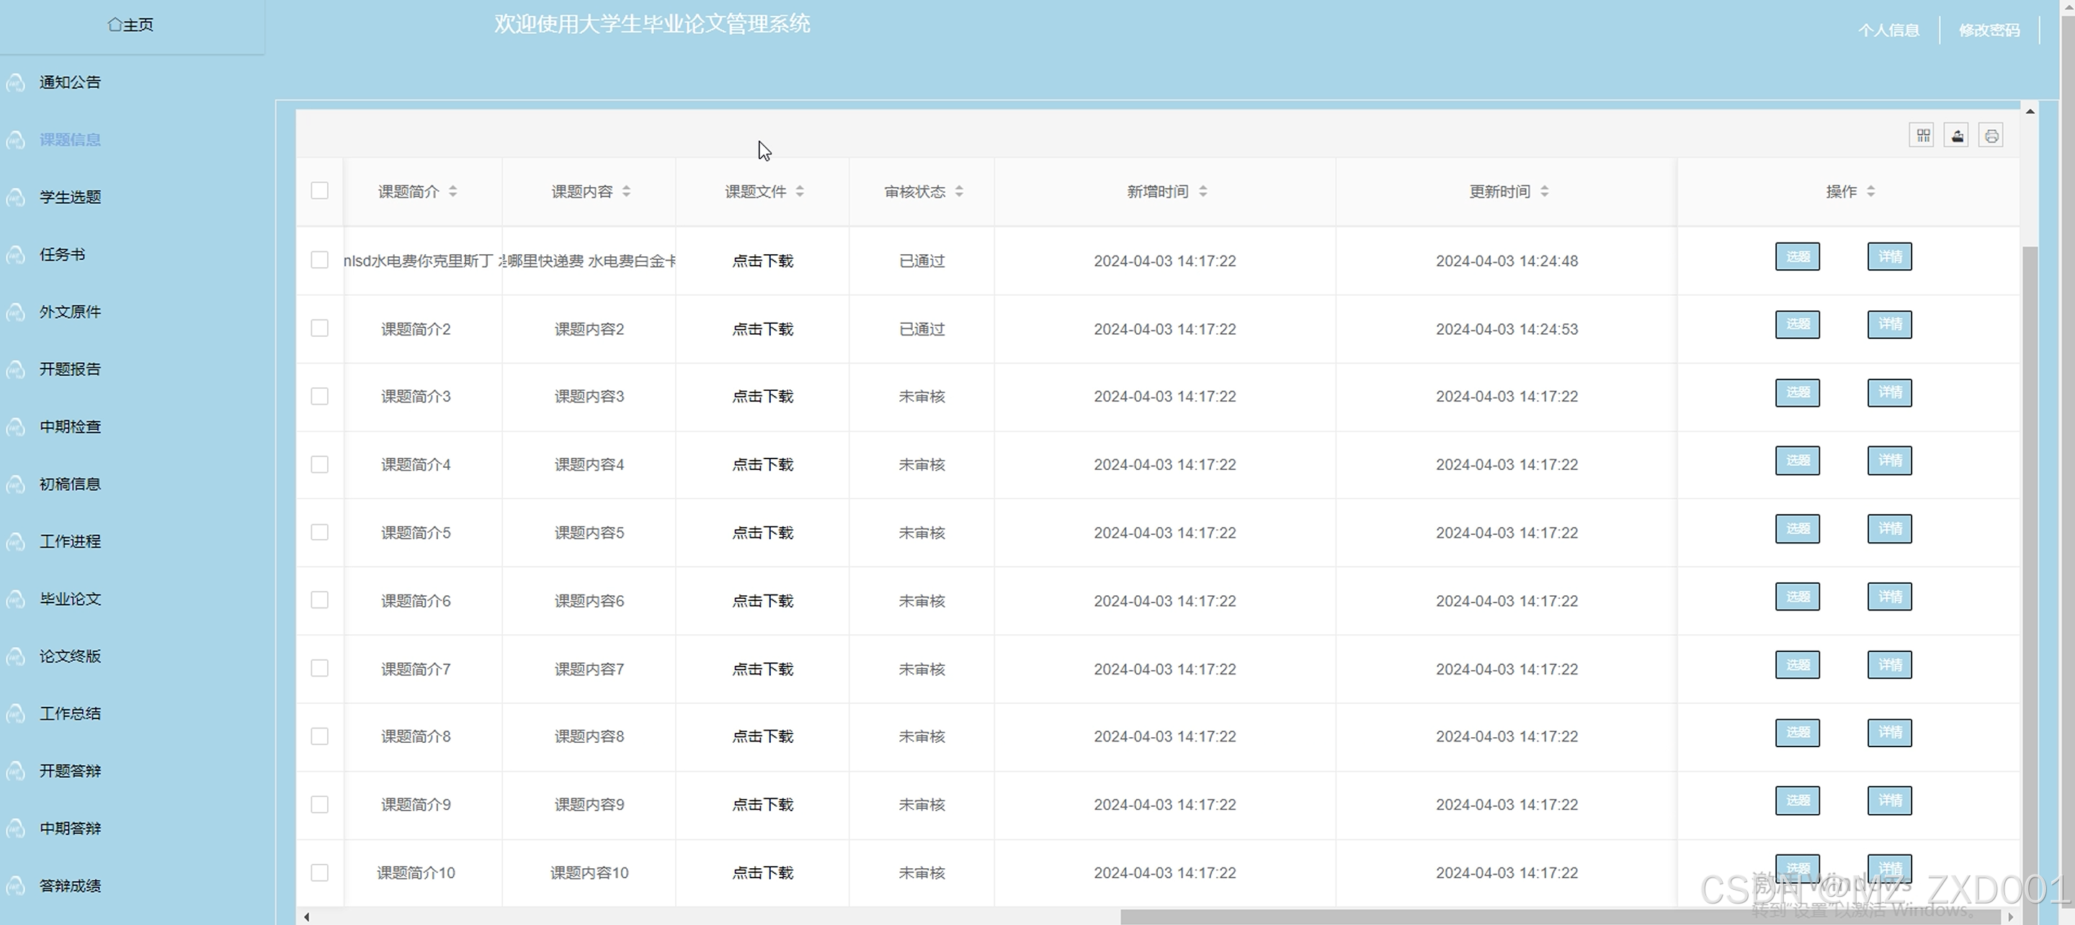Check the checkbox for row 课题简介5
This screenshot has height=925, width=2075.
click(320, 532)
